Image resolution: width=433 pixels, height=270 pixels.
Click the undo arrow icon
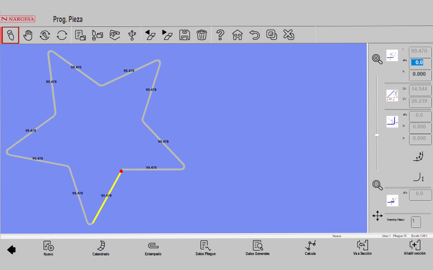click(x=254, y=35)
